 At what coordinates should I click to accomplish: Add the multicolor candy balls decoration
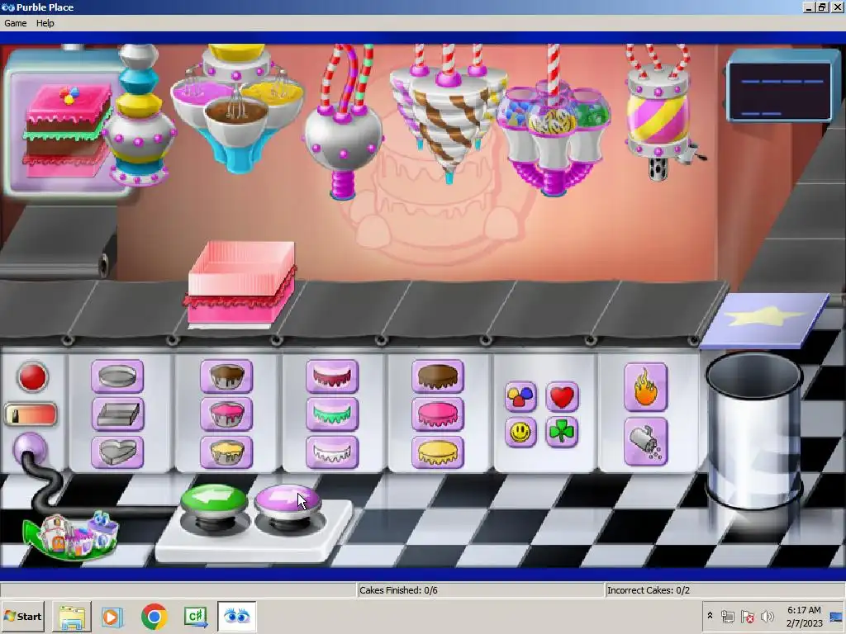(520, 397)
